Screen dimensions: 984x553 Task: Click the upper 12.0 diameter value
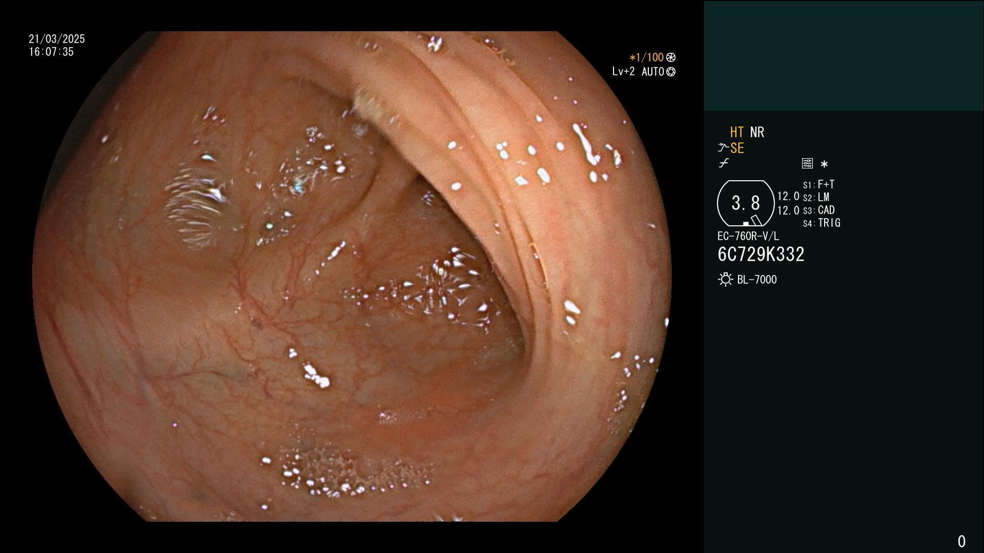coord(788,196)
